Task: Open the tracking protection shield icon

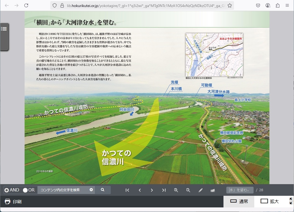Action: pyautogui.click(x=55, y=5)
